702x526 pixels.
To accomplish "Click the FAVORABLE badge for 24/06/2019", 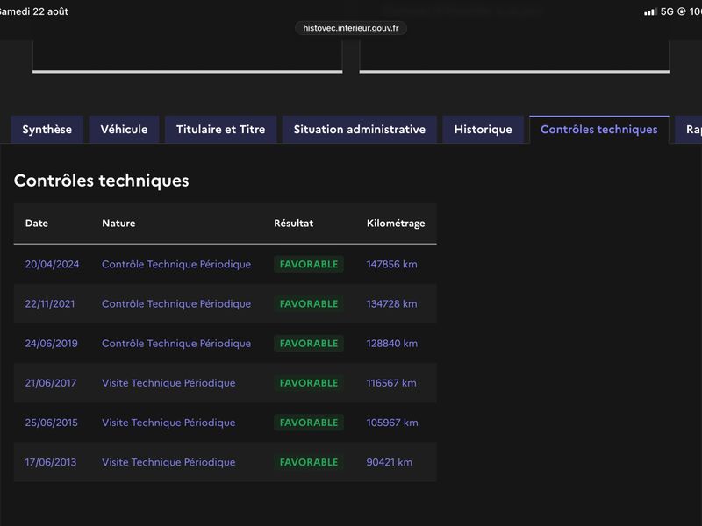I will point(309,344).
